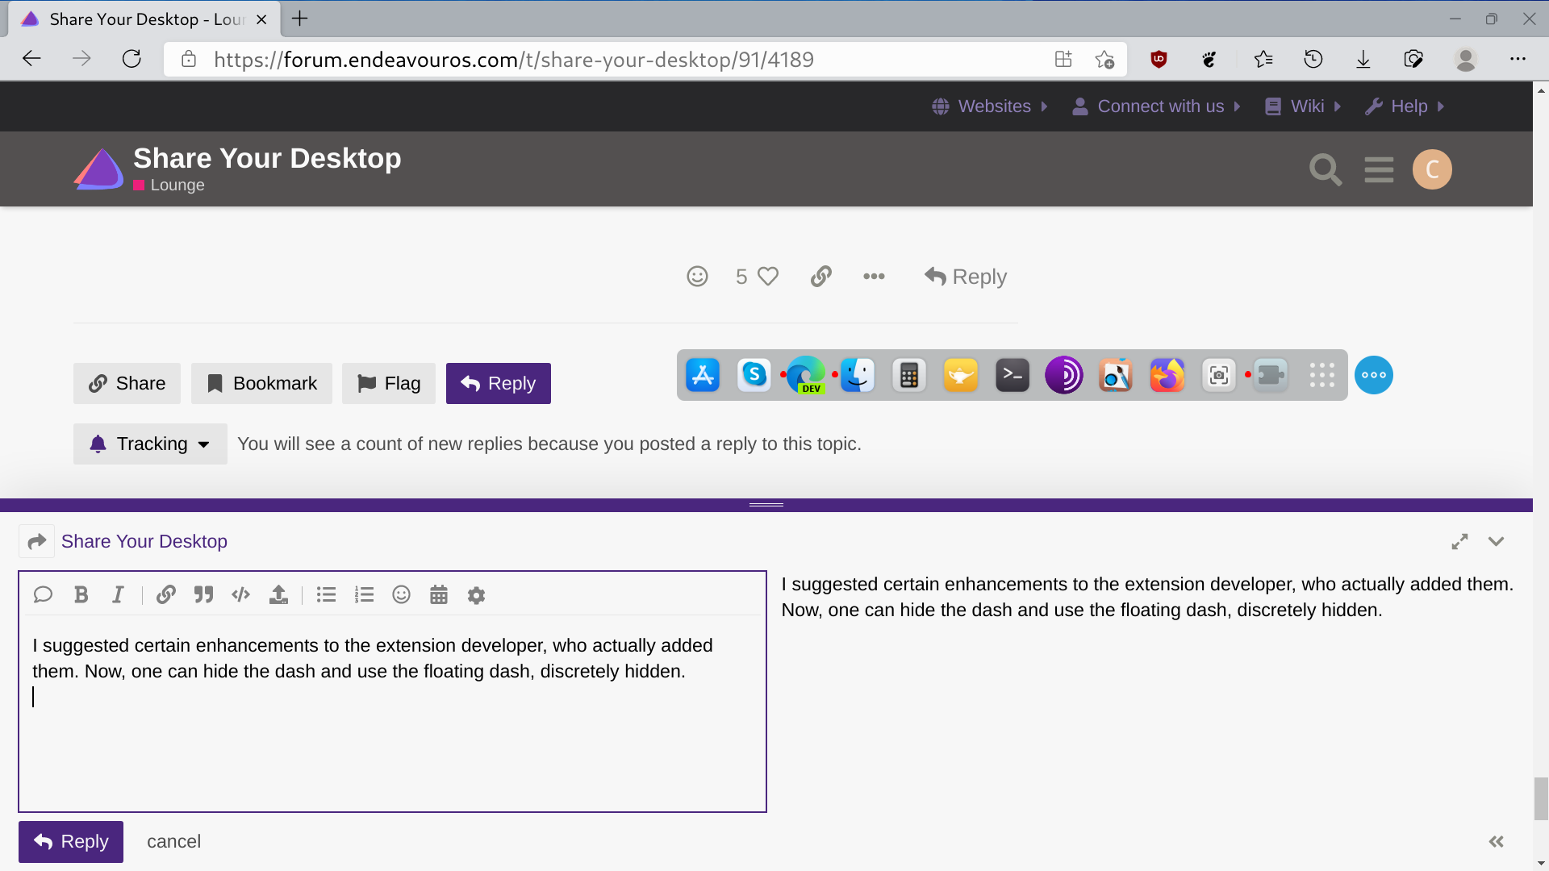Click Bookmark to save post

point(261,383)
